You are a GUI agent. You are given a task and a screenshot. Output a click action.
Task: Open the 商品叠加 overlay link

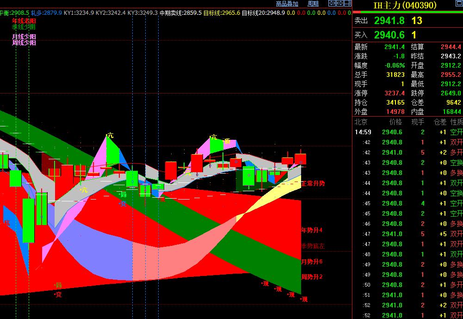tap(287, 4)
